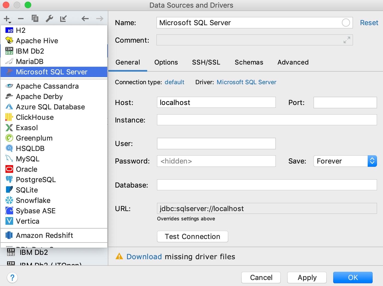Go forward with the right arrow
The width and height of the screenshot is (383, 286).
point(100,19)
